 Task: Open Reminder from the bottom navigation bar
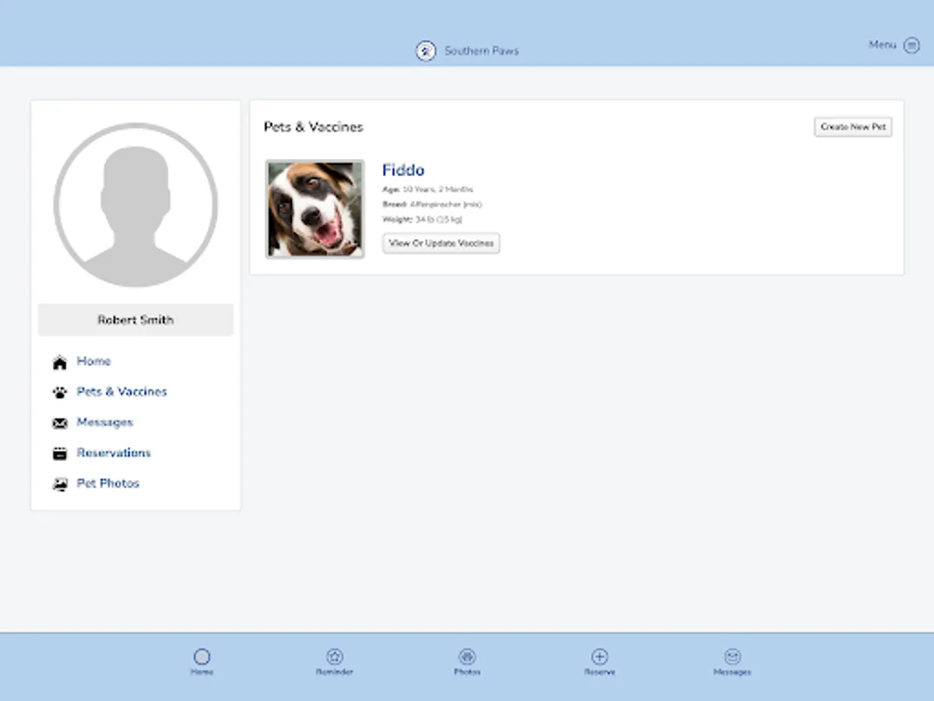click(334, 657)
